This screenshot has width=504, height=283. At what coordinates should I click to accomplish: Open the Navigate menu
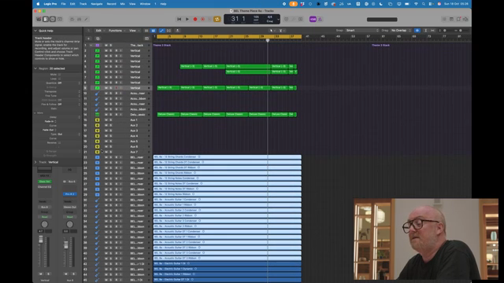coord(97,4)
